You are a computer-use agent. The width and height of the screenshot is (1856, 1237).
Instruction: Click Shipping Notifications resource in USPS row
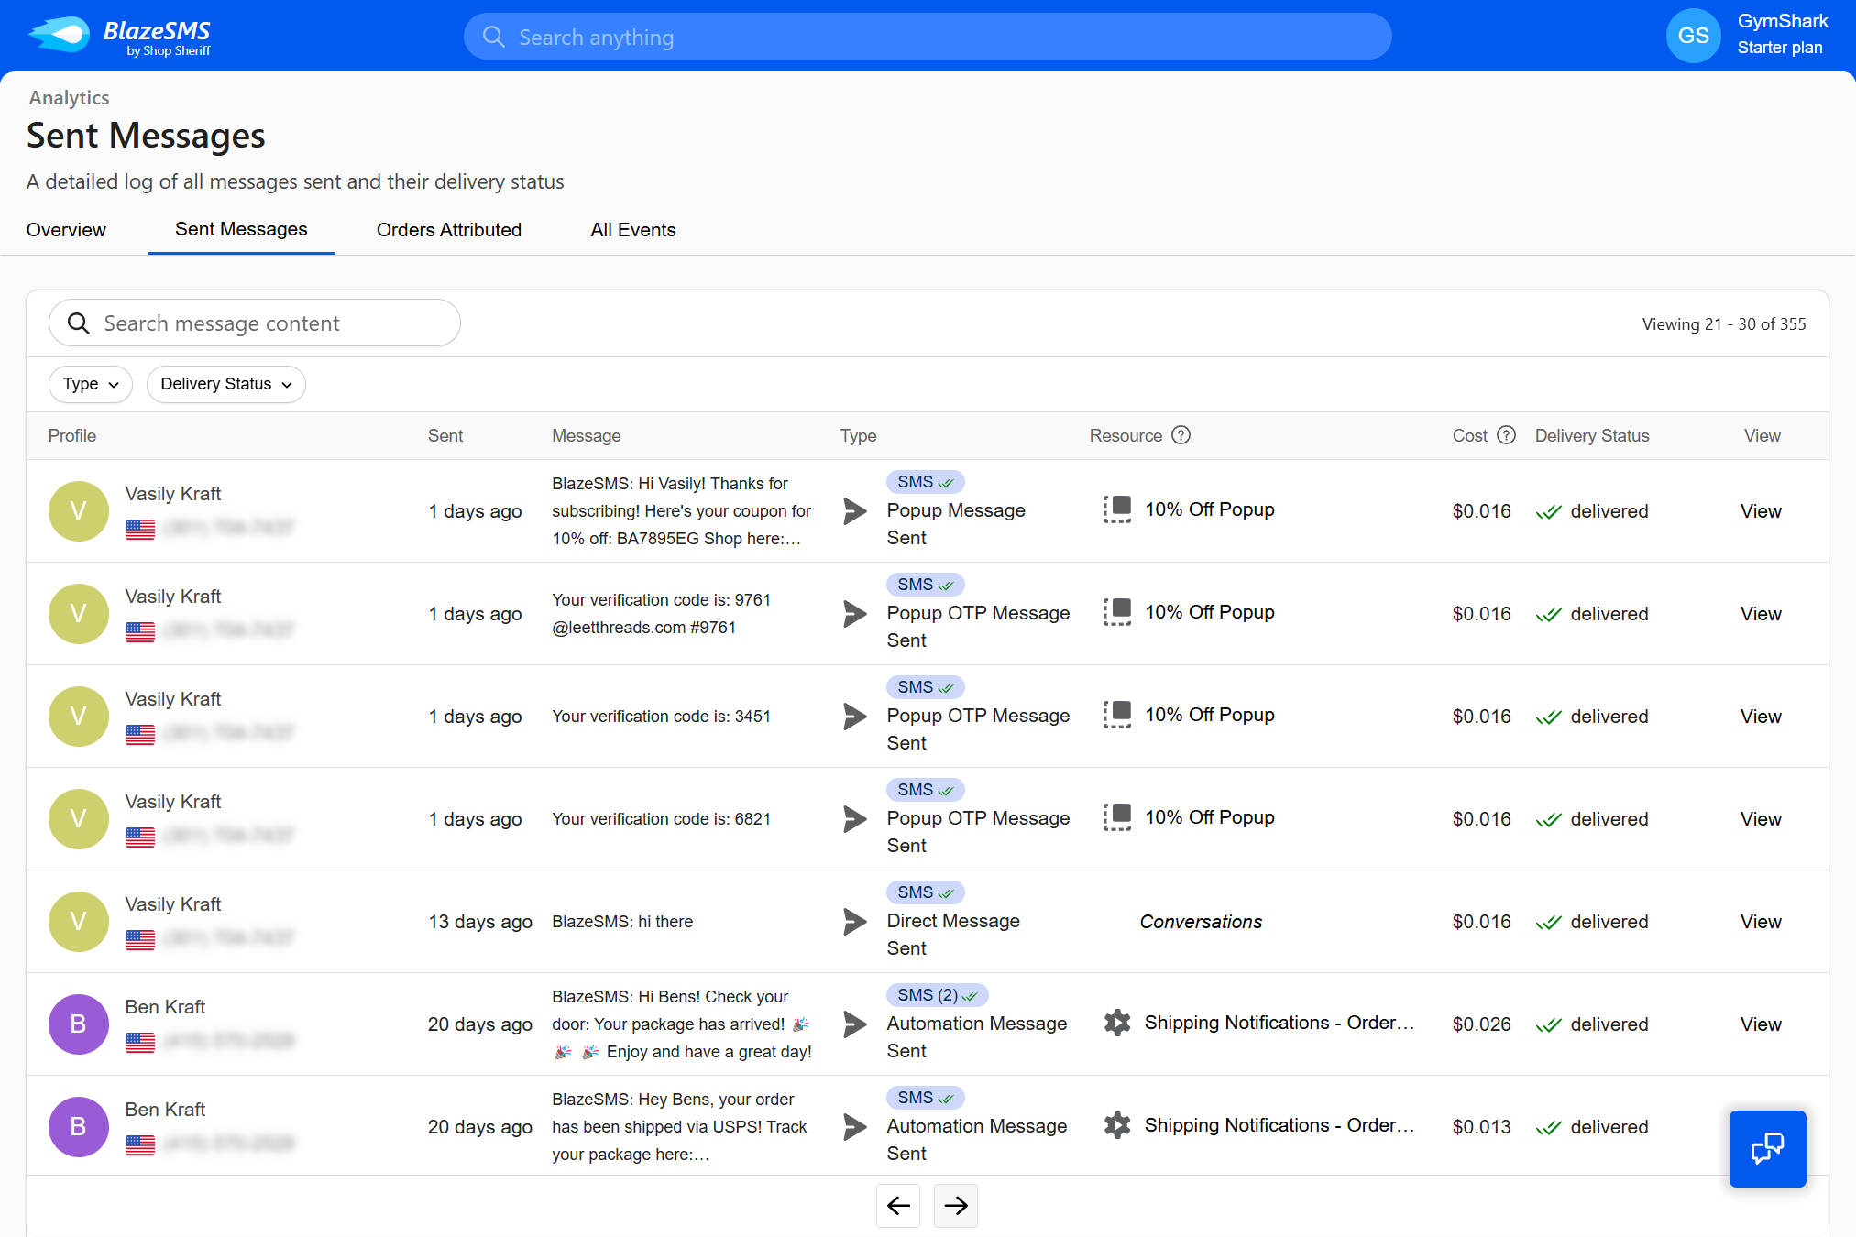coord(1279,1125)
